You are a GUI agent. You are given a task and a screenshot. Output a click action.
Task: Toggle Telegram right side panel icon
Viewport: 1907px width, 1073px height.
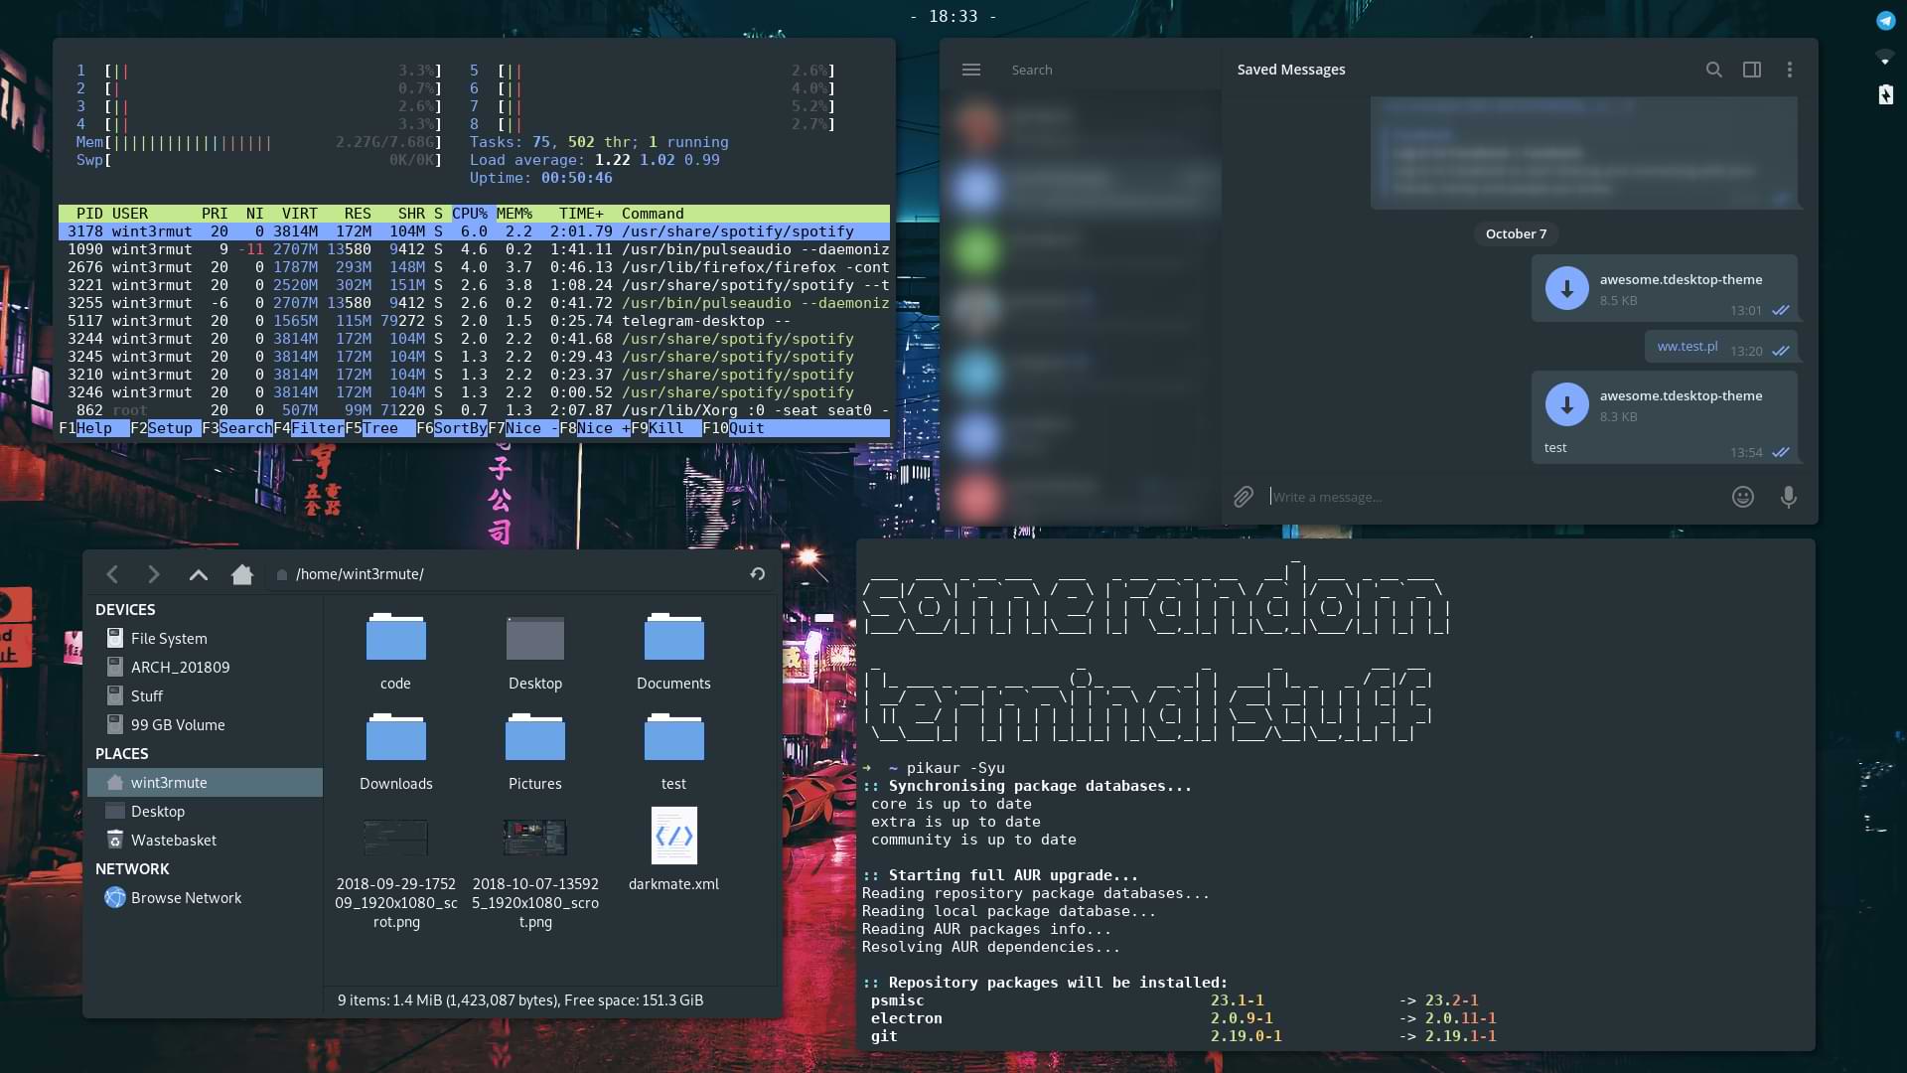point(1751,70)
